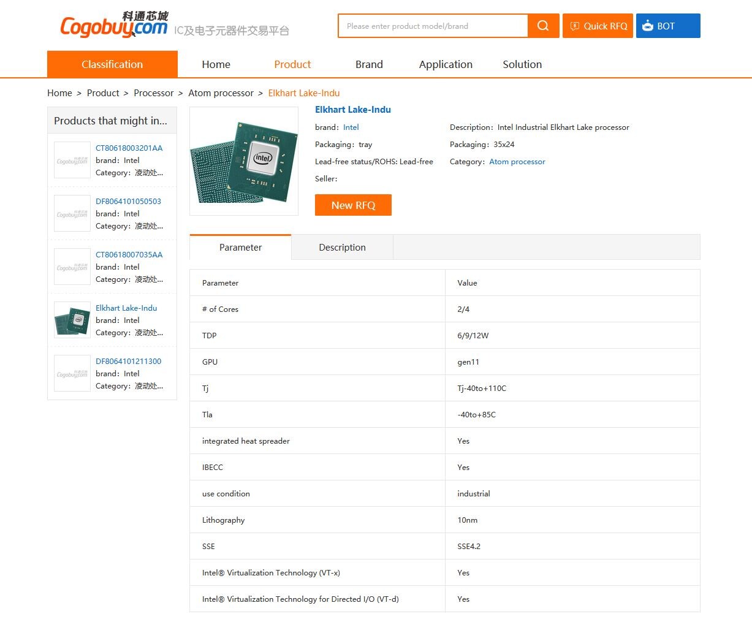
Task: Click the '6/9/12W' TDP value
Action: [473, 336]
